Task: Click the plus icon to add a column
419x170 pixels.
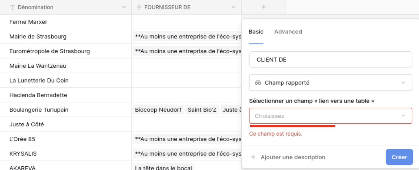Action: point(264,7)
